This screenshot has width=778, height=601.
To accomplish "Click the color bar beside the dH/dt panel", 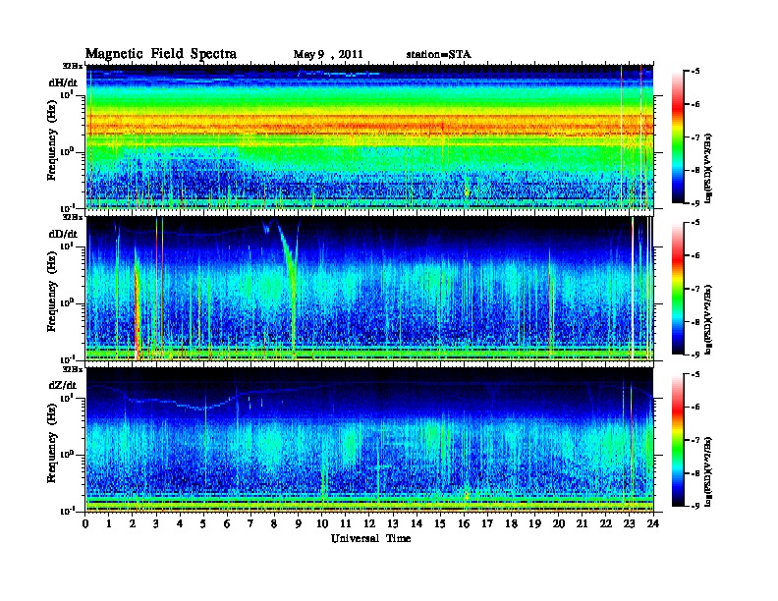I will (678, 137).
